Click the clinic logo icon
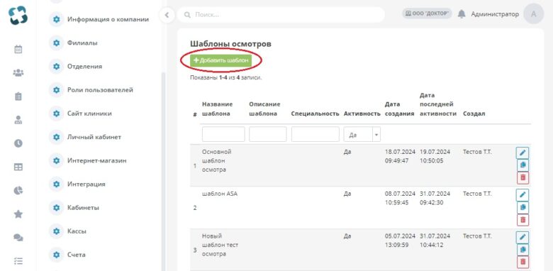Viewport: 553px width, 271px height. coord(18,16)
